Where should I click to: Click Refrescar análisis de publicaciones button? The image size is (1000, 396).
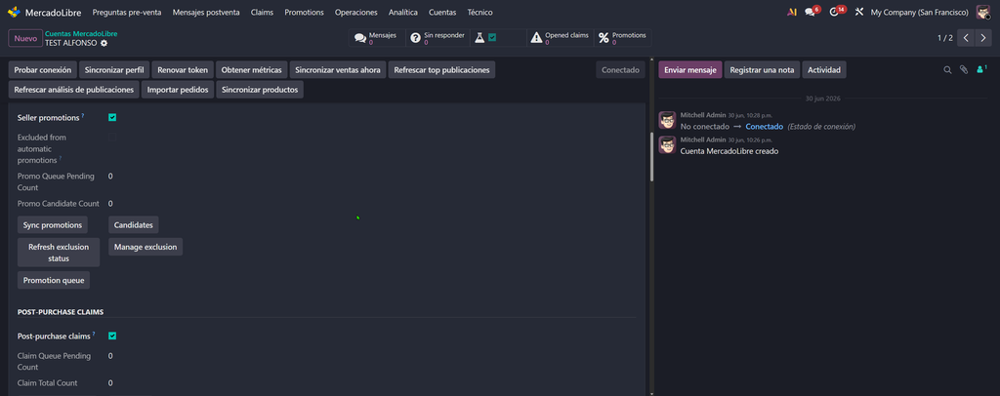[74, 90]
